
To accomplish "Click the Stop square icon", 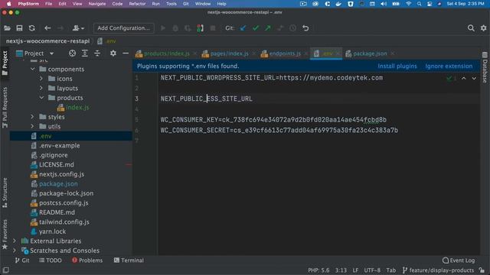I will click(x=213, y=28).
